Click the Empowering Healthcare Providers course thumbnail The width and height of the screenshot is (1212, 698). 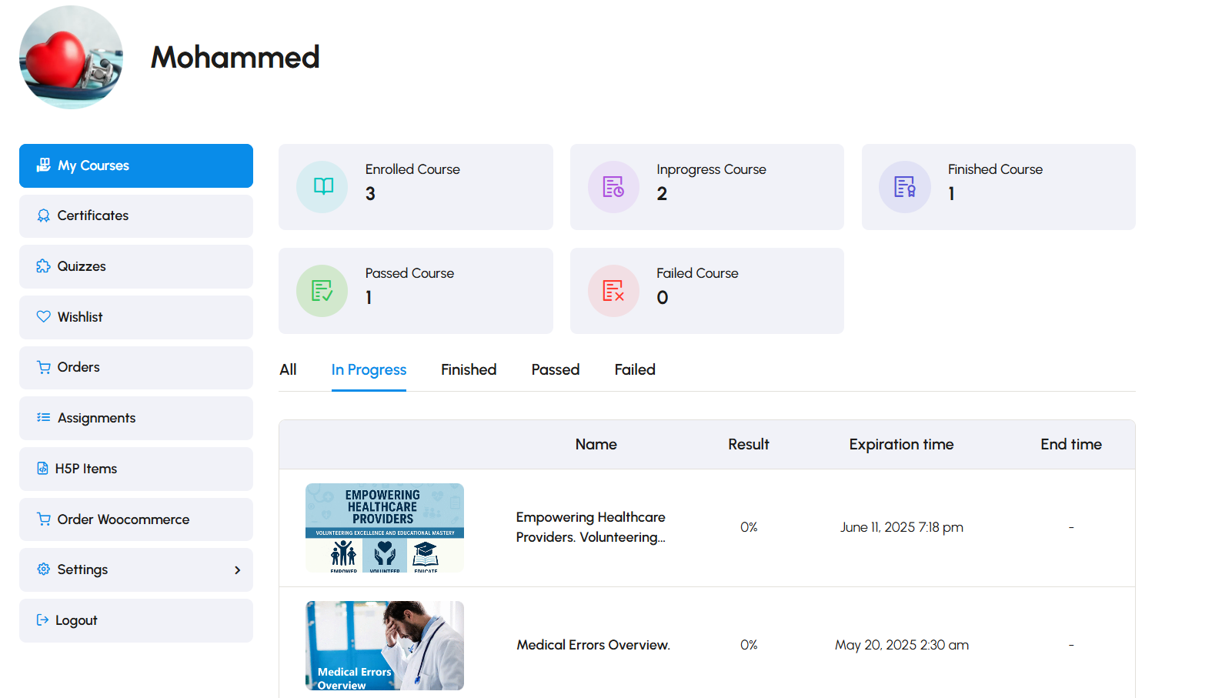pos(384,528)
